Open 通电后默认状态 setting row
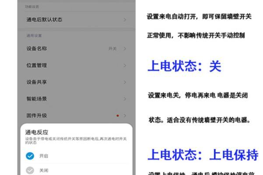Screen dimensions: 263x175 tap(76, 20)
